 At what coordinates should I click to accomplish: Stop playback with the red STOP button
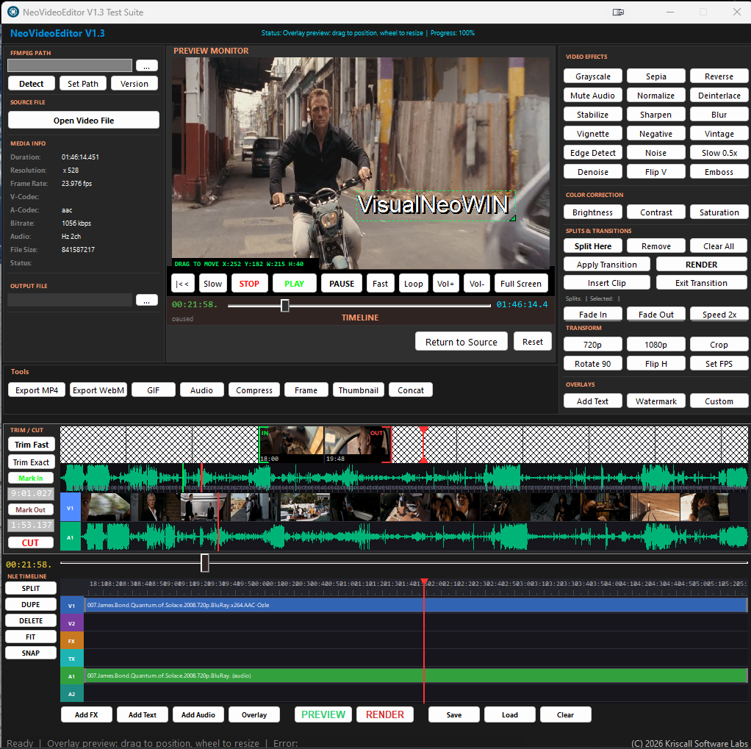tap(249, 284)
